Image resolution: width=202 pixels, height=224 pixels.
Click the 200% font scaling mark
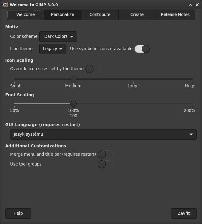tap(189, 110)
